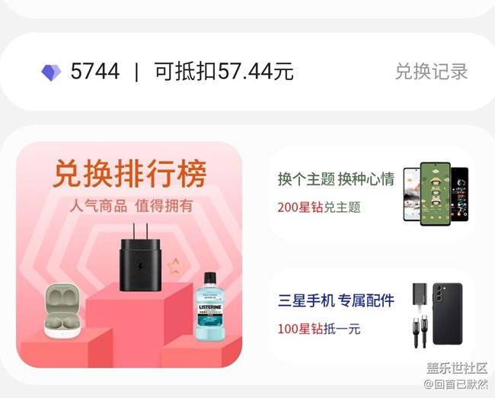Open 三星手机 专属配件 accessories card
Screen dimensions: 495x398
click(372, 316)
